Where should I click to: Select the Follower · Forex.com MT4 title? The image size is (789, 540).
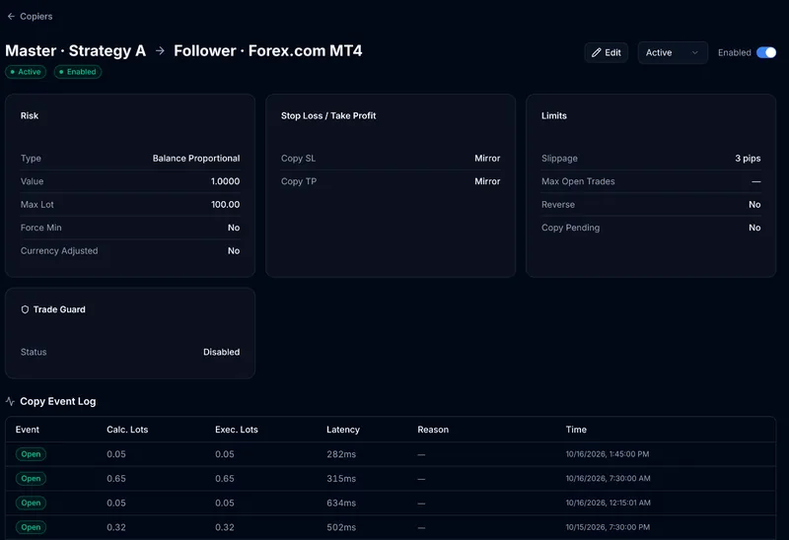coord(267,51)
